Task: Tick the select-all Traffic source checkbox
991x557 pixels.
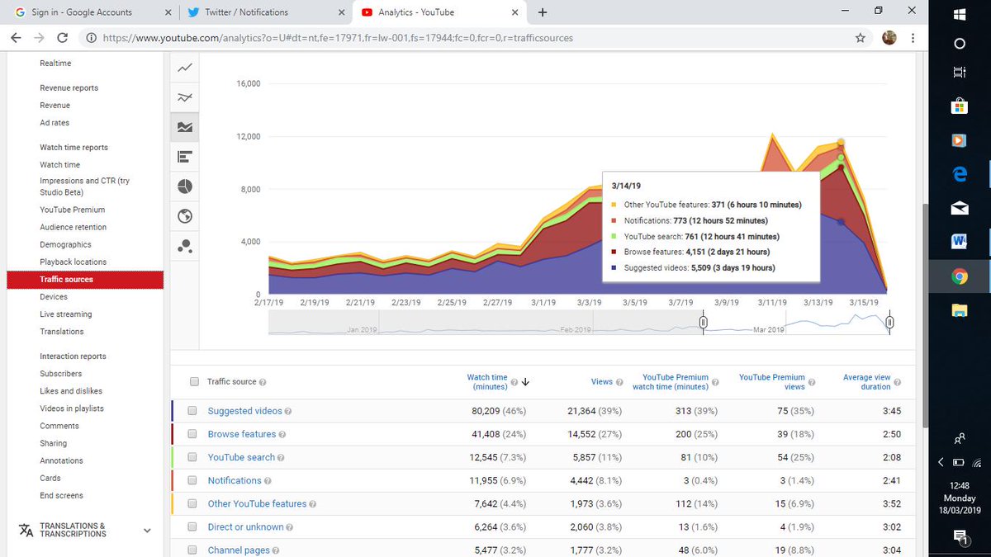Action: pos(194,382)
